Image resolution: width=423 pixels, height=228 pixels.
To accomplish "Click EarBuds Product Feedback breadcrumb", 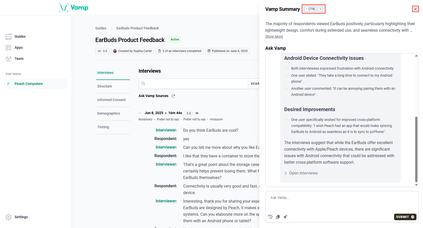I will coord(138,28).
